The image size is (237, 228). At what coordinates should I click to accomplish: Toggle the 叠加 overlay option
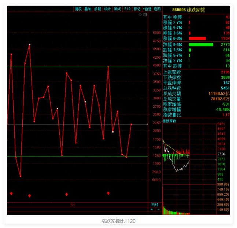88,9
